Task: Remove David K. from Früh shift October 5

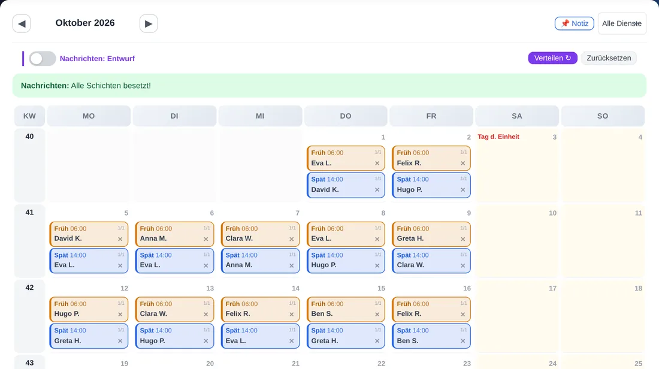Action: (x=120, y=239)
